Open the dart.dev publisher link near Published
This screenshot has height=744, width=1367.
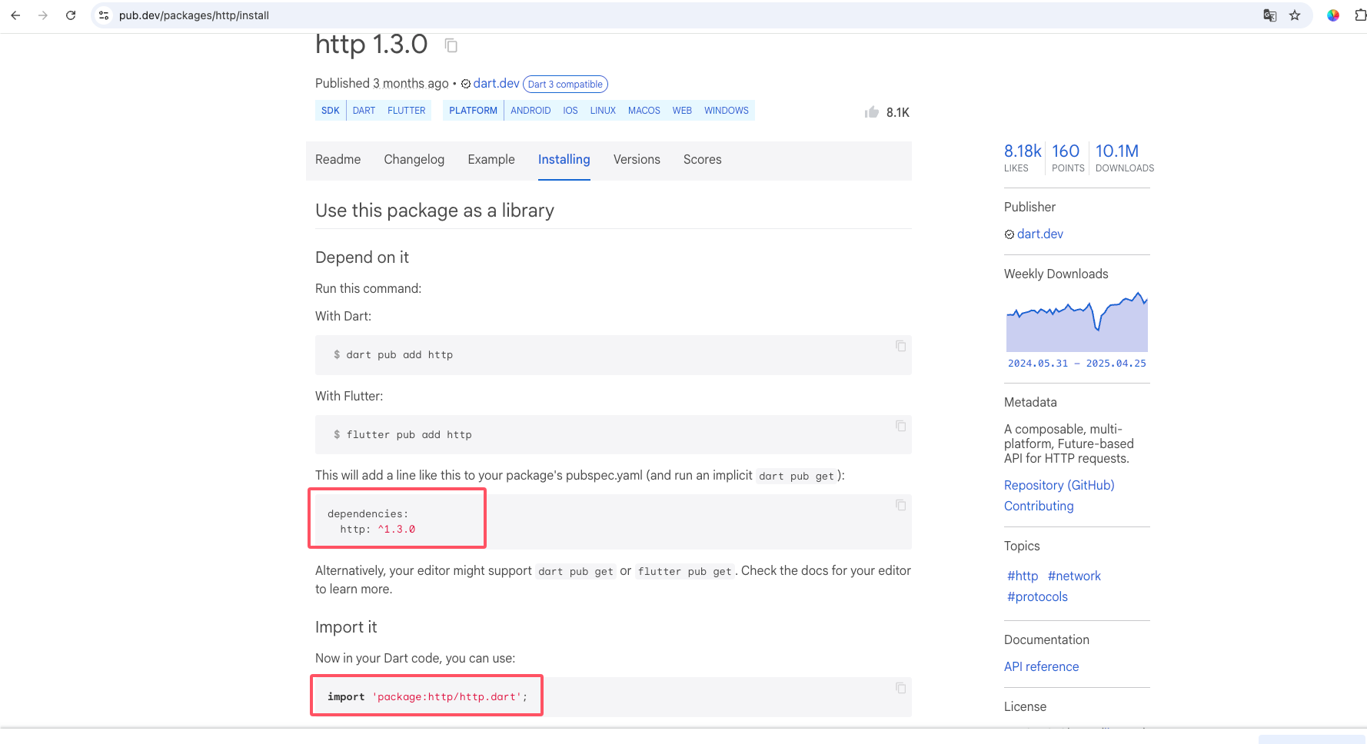click(496, 83)
